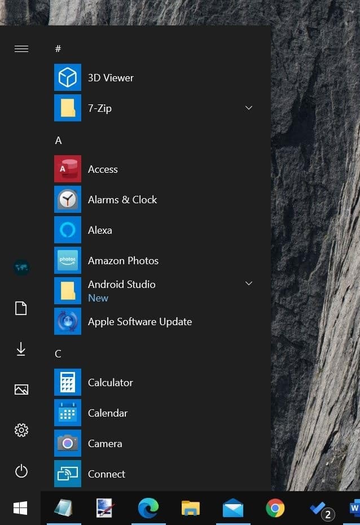Click the Access app name
The height and width of the screenshot is (525, 360).
tap(103, 169)
